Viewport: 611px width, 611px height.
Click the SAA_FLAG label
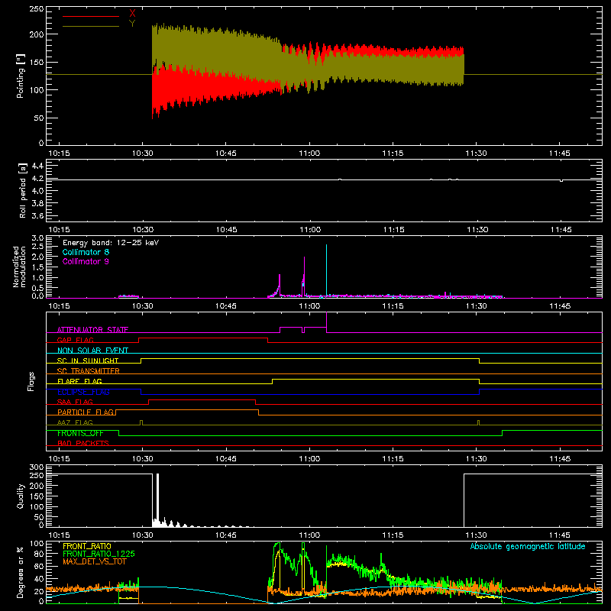tap(75, 402)
